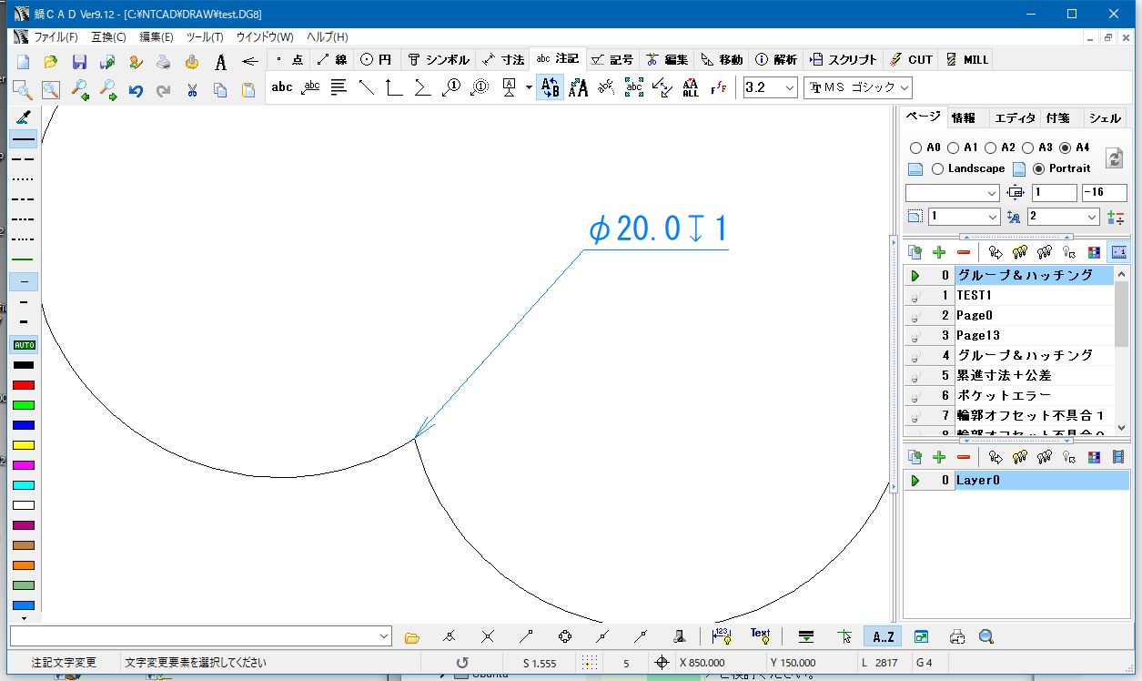Viewport: 1142px width, 681px height.
Task: Click the new file icon
Action: [x=23, y=62]
